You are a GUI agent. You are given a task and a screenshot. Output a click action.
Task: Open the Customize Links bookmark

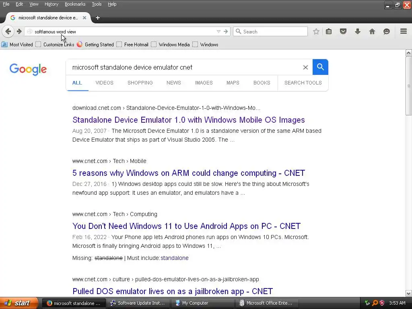pos(55,44)
